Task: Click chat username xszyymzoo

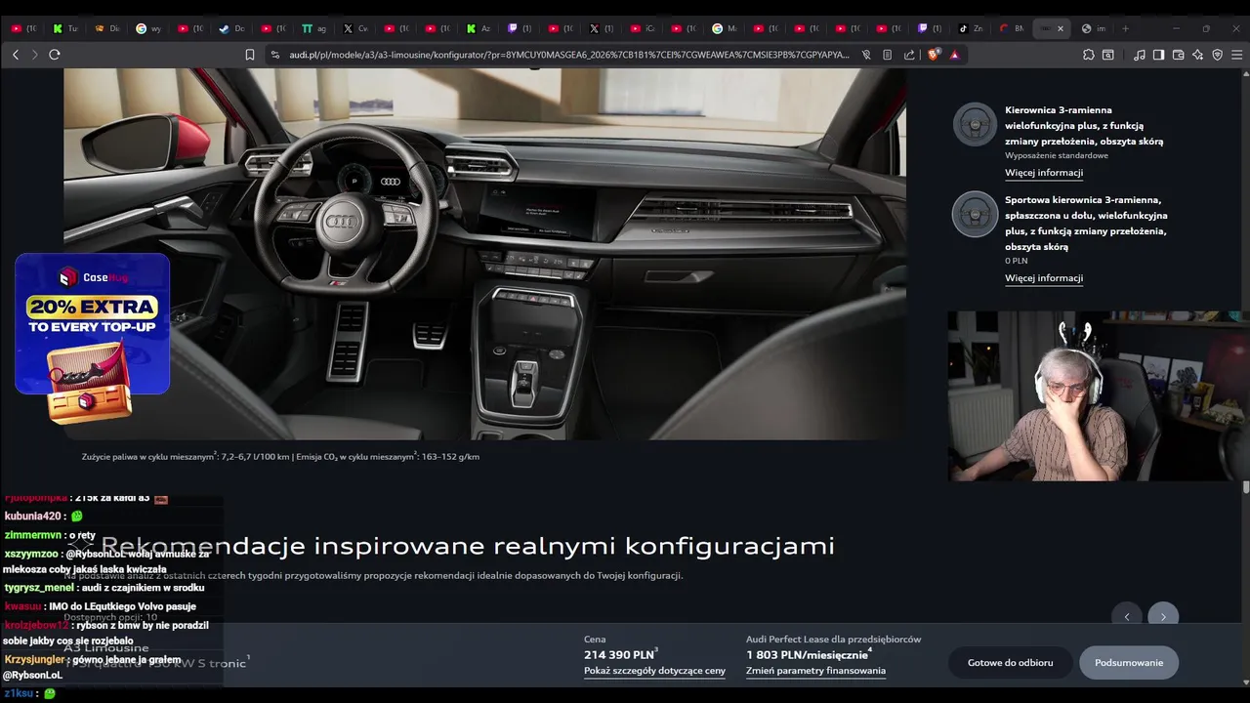Action: coord(31,554)
